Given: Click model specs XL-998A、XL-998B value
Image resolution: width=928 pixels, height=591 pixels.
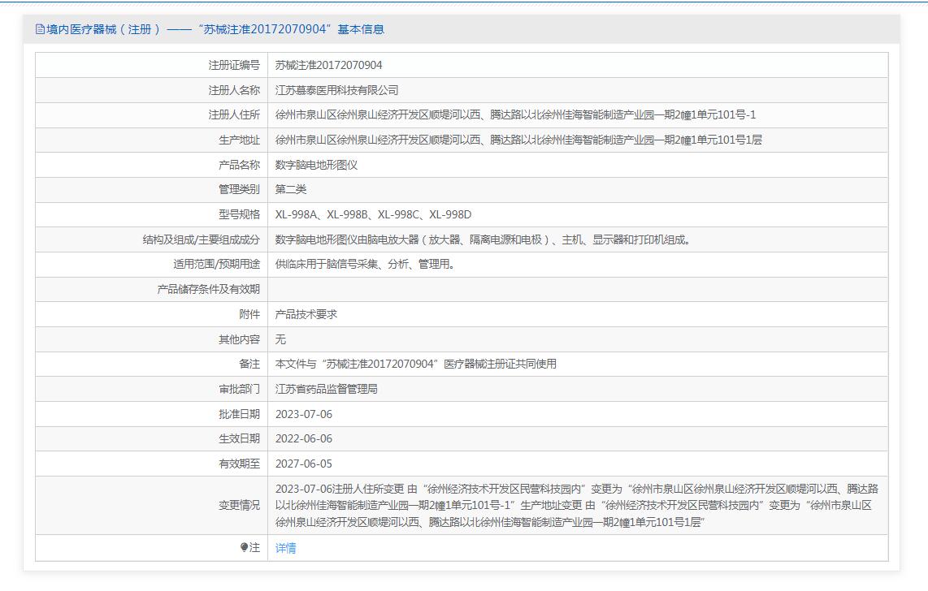Looking at the screenshot, I should pyautogui.click(x=373, y=214).
